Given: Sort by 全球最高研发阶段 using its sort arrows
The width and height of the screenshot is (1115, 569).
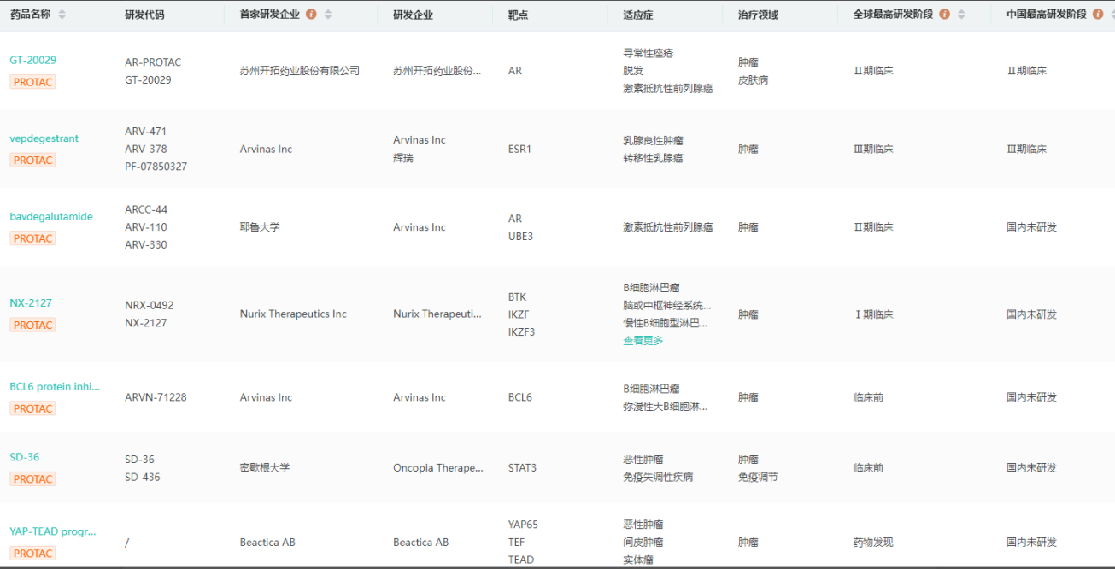Looking at the screenshot, I should click(961, 15).
